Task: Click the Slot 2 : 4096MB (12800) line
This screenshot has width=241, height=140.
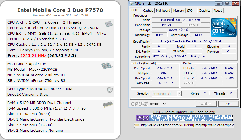Action: [30, 125]
